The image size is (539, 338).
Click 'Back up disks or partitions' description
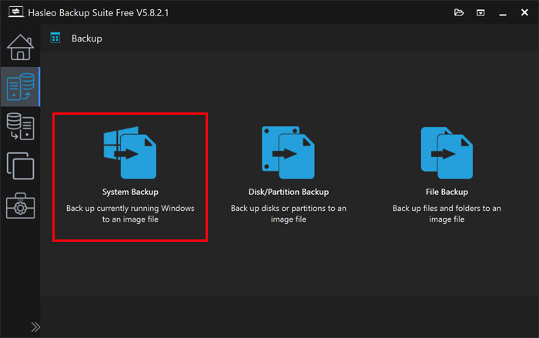coord(289,213)
